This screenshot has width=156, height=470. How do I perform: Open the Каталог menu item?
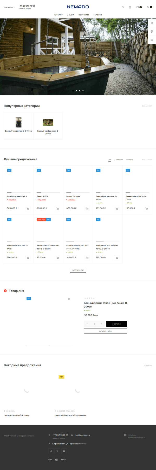[x=58, y=15]
